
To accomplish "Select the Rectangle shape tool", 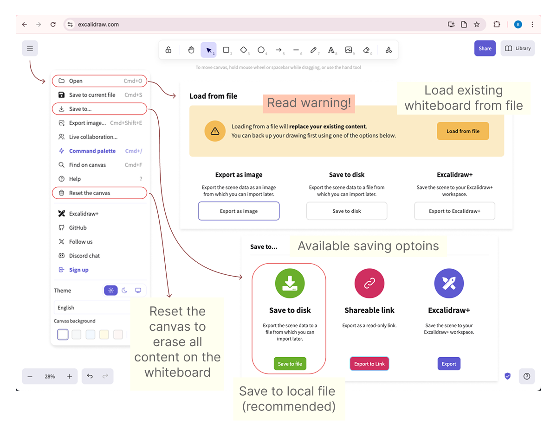I will pyautogui.click(x=226, y=50).
